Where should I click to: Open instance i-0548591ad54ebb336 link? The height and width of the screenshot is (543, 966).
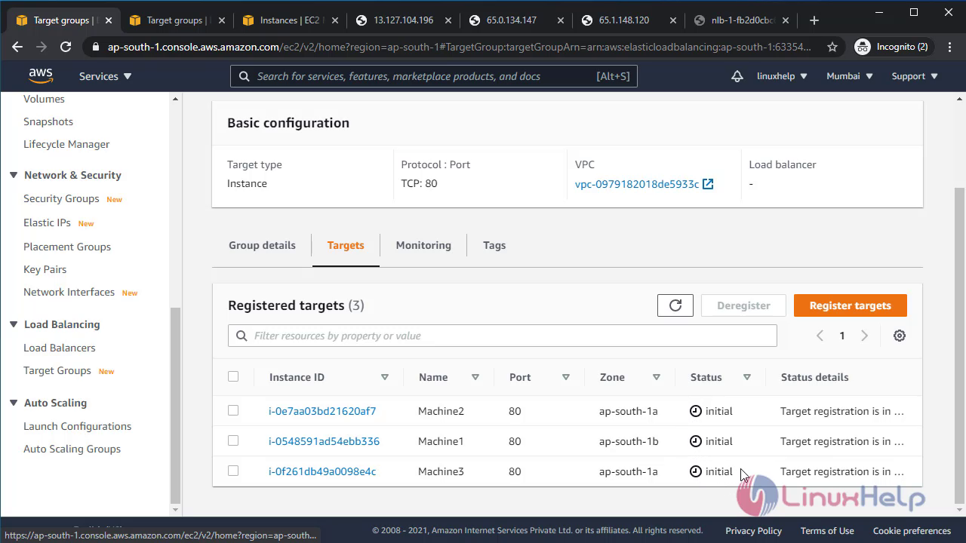[325, 441]
